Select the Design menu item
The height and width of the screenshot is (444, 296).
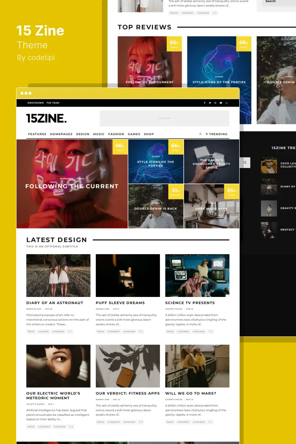tap(83, 134)
